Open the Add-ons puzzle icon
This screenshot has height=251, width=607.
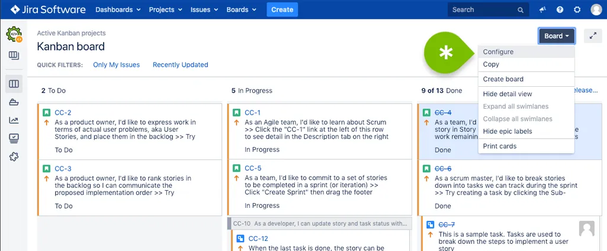14,157
